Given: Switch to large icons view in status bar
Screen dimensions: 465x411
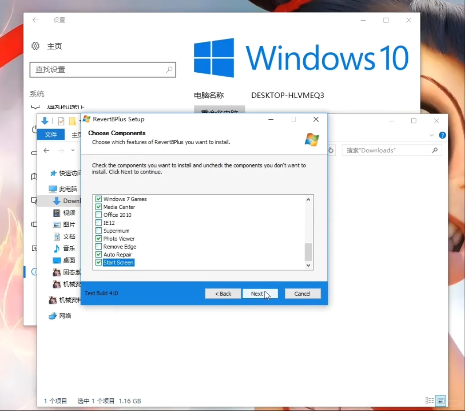Looking at the screenshot, I should [x=441, y=401].
